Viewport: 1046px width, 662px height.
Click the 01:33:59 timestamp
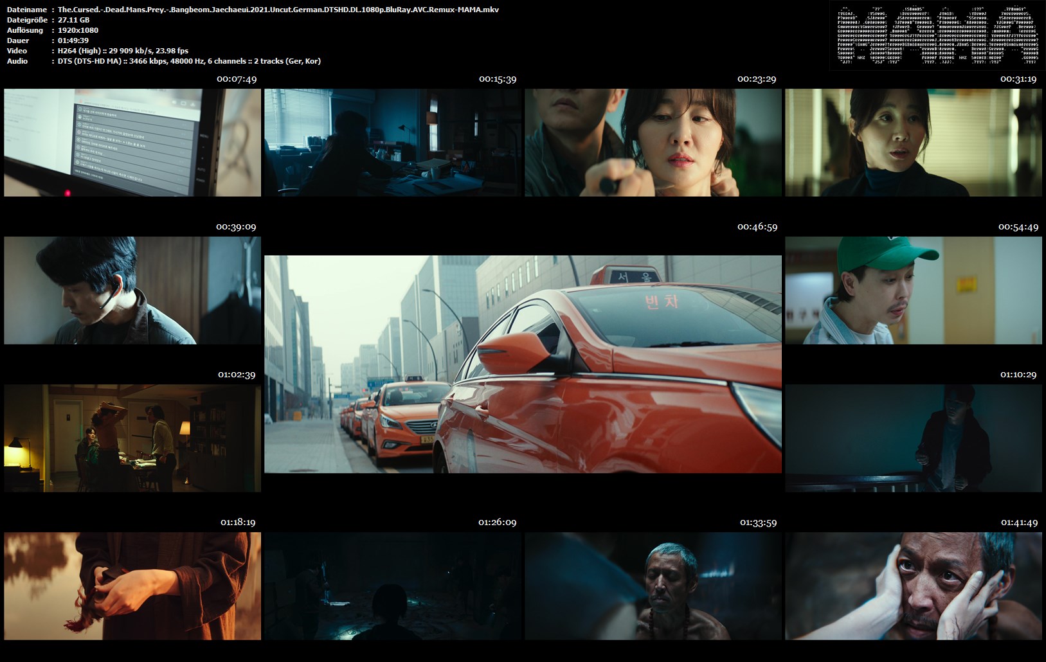coord(758,523)
